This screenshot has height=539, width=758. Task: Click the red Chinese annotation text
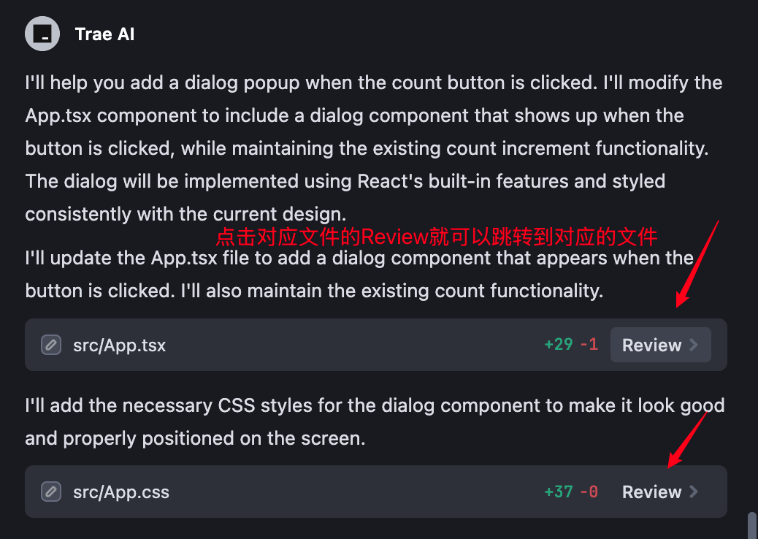[437, 237]
